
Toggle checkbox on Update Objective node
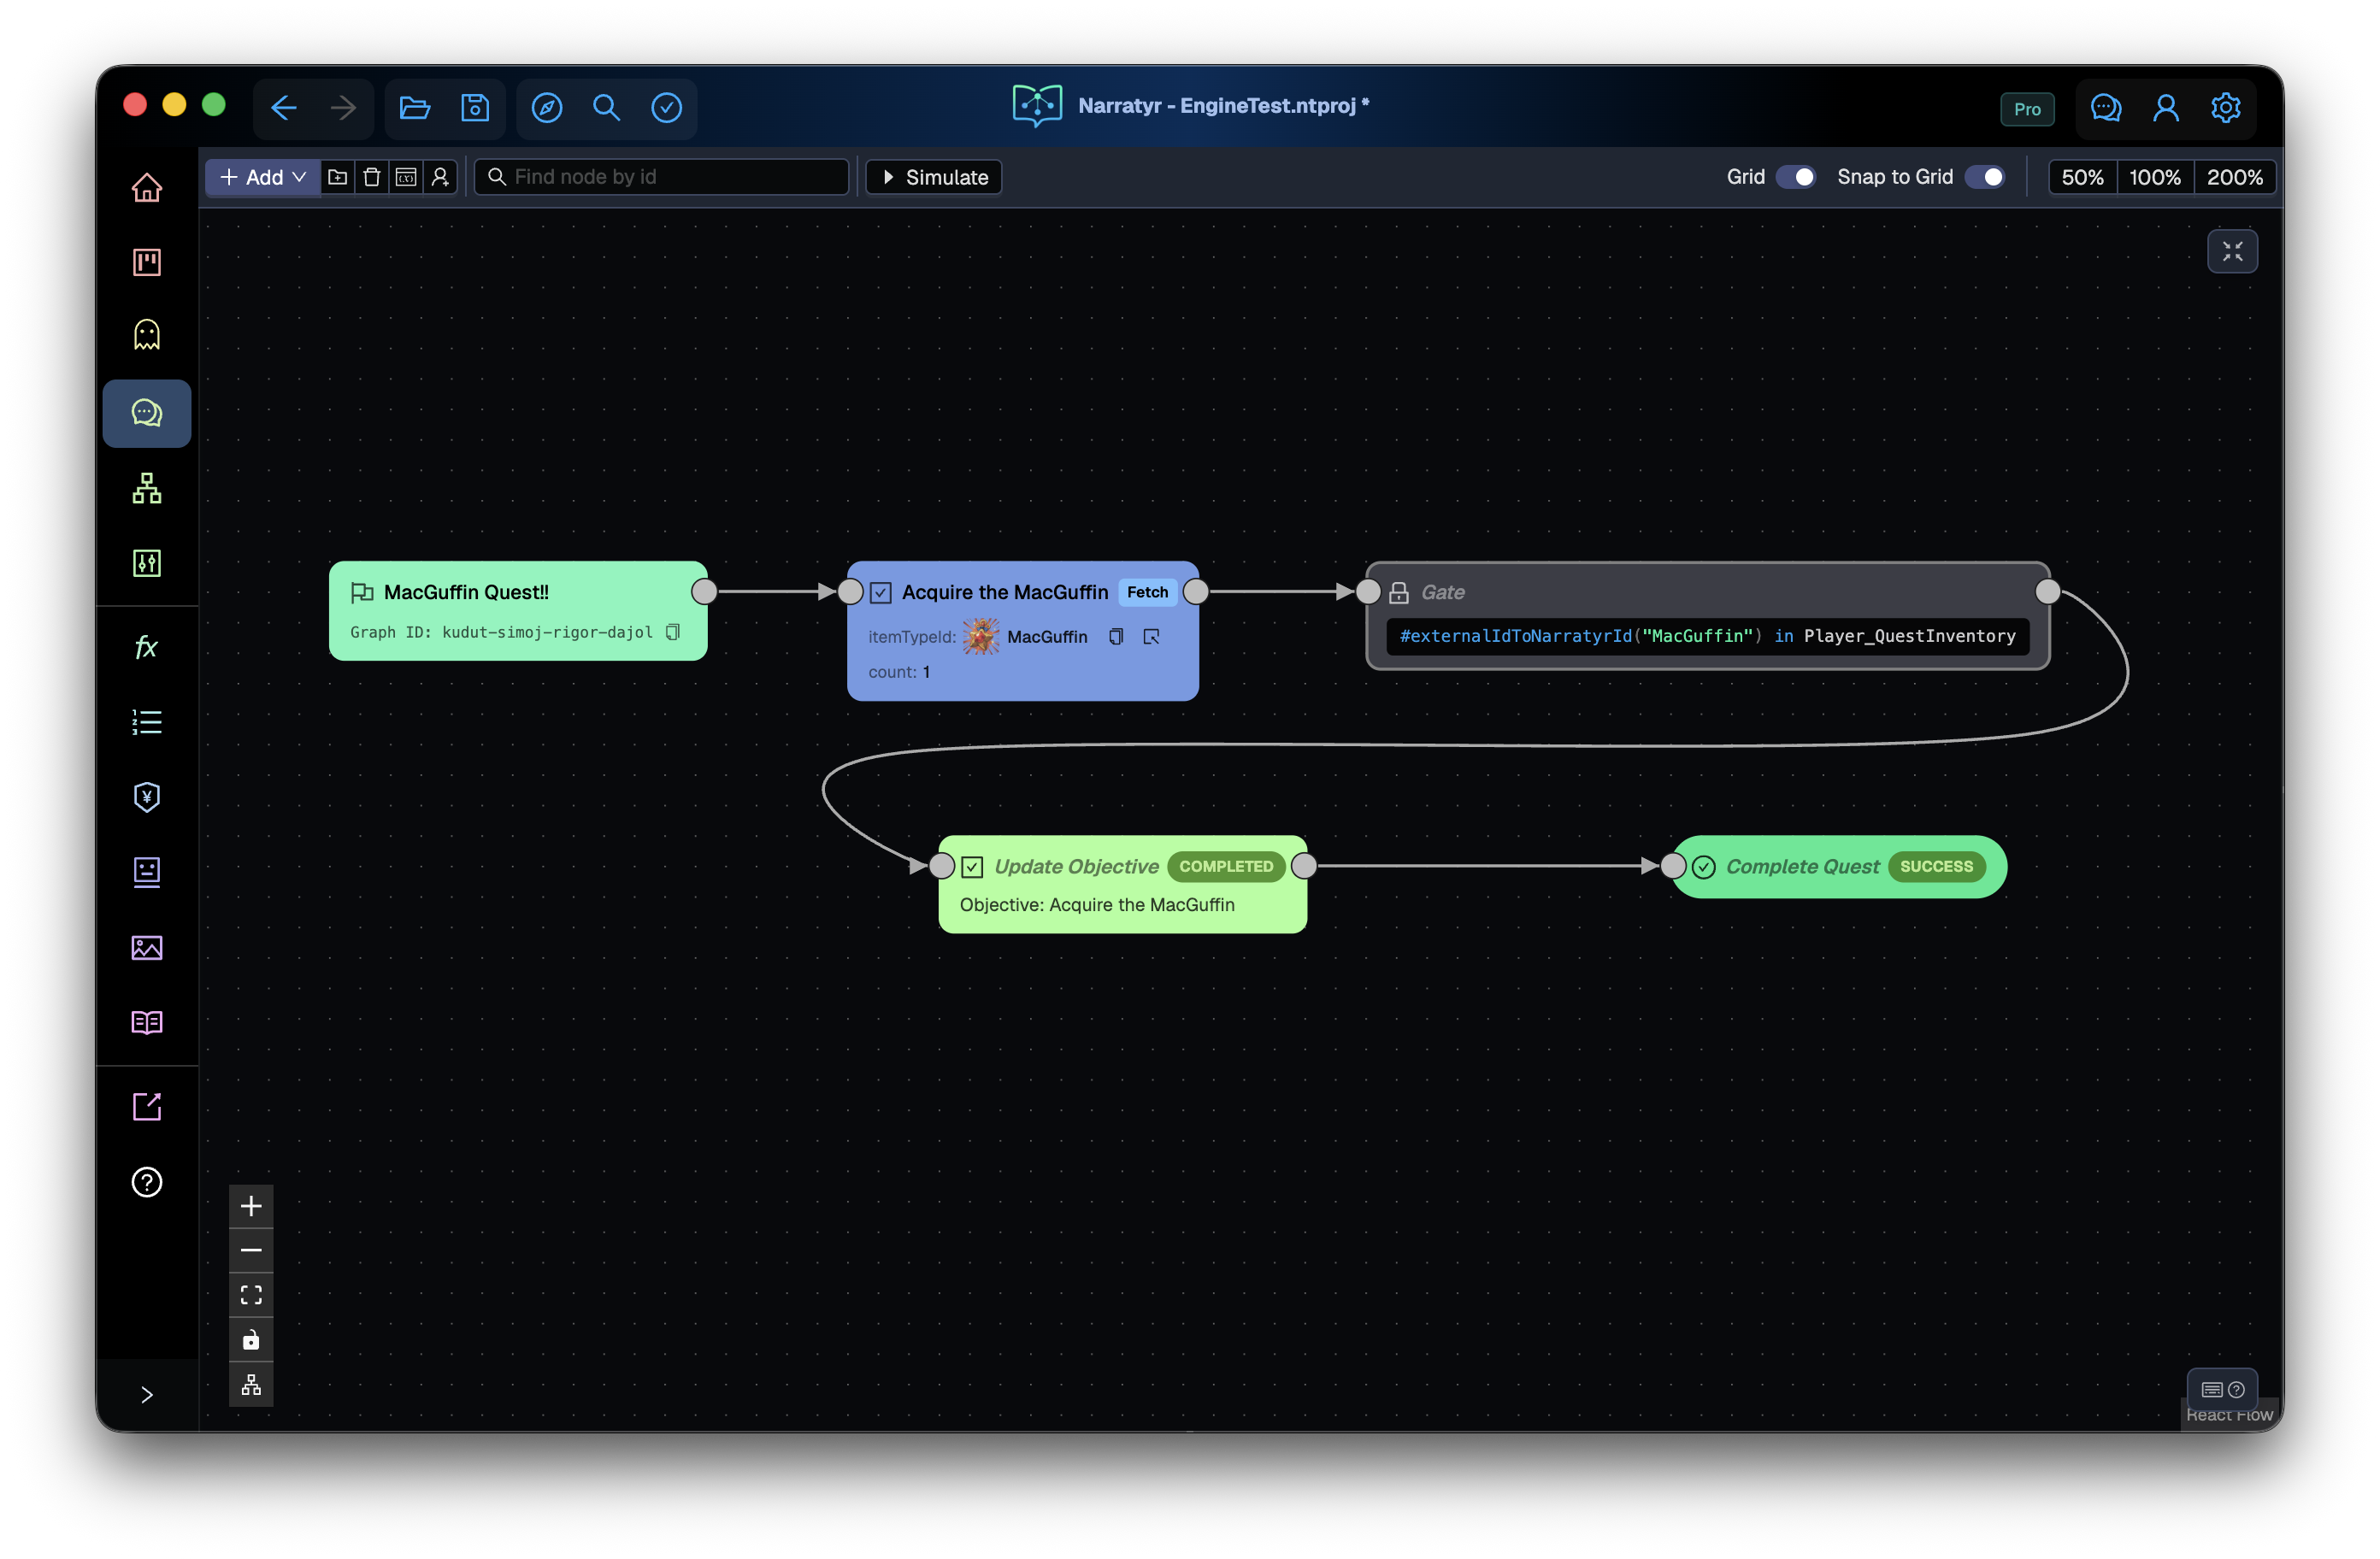(x=973, y=867)
